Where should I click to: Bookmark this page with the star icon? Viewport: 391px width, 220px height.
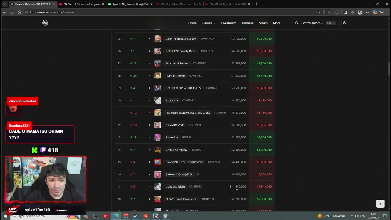[330, 12]
